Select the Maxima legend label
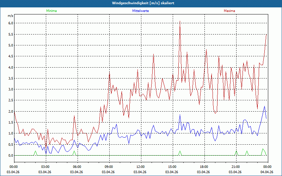The height and width of the screenshot is (176, 282). tap(229, 11)
